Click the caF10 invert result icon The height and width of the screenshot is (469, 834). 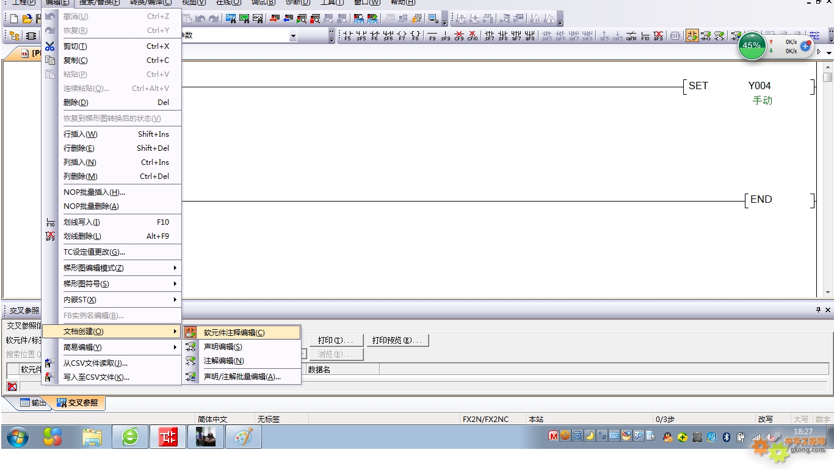tap(631, 36)
